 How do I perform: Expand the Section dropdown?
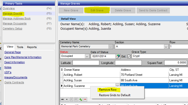[166, 47]
